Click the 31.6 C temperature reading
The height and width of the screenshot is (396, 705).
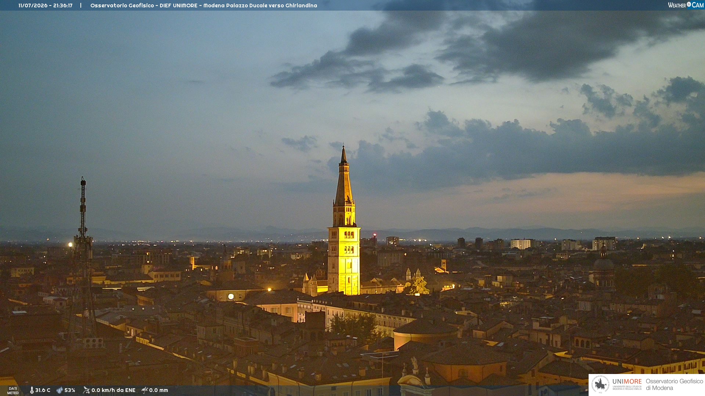[43, 390]
